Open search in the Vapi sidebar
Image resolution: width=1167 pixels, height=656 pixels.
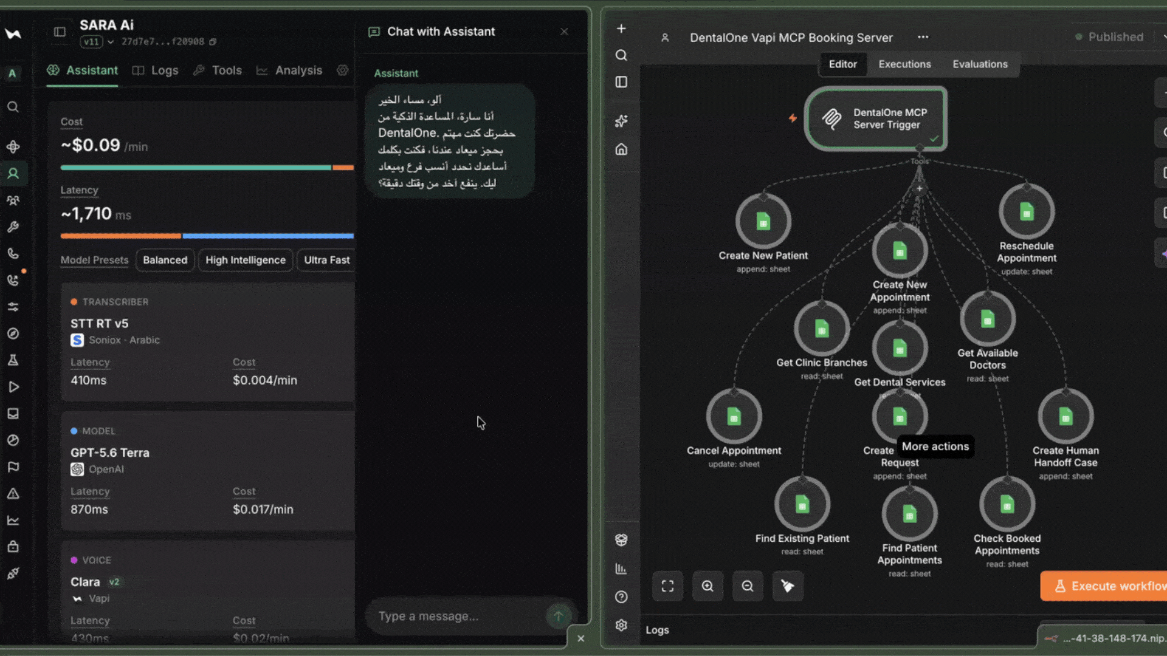click(13, 107)
